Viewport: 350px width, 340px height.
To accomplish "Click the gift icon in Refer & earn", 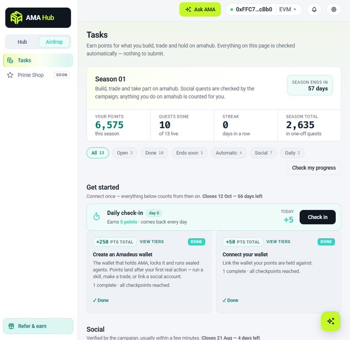I will click(x=11, y=326).
